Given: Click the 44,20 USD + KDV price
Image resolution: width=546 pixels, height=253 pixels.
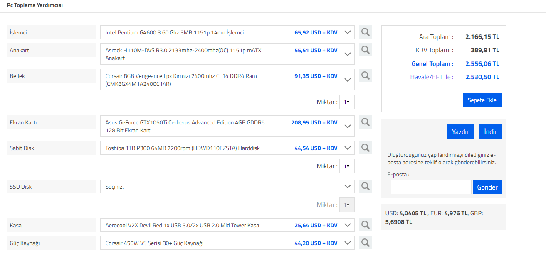Looking at the screenshot, I should tap(316, 243).
